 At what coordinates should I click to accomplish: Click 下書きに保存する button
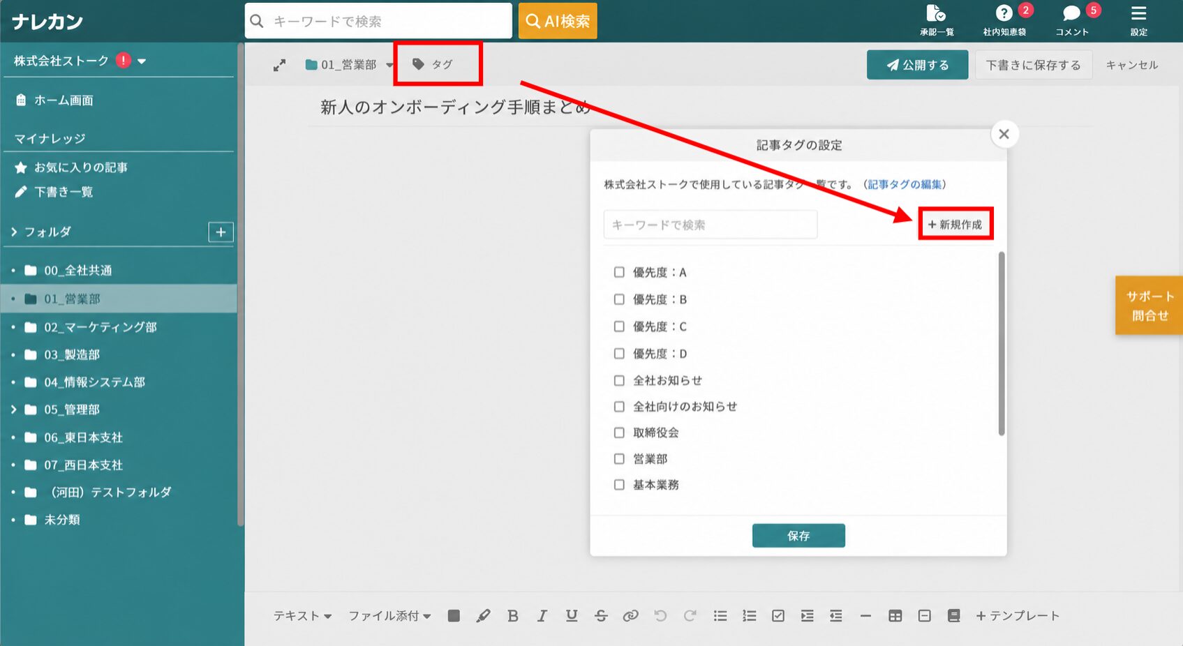[1034, 65]
